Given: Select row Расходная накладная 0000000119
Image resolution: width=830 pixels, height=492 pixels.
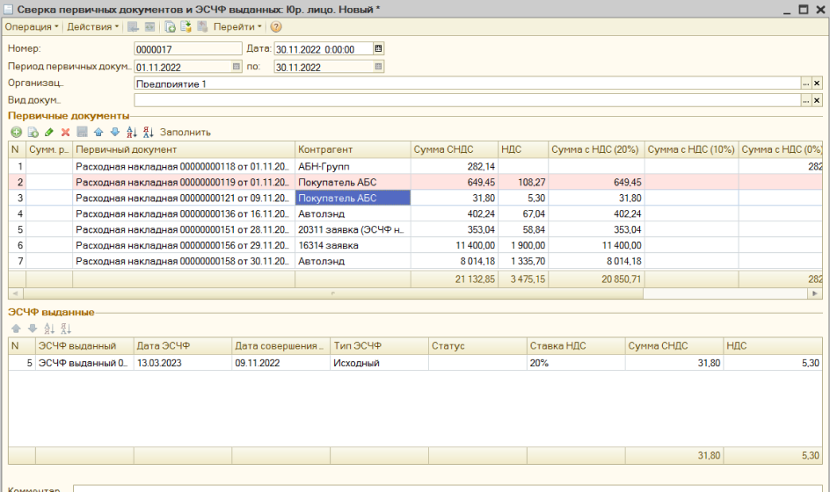Looking at the screenshot, I should pos(415,182).
